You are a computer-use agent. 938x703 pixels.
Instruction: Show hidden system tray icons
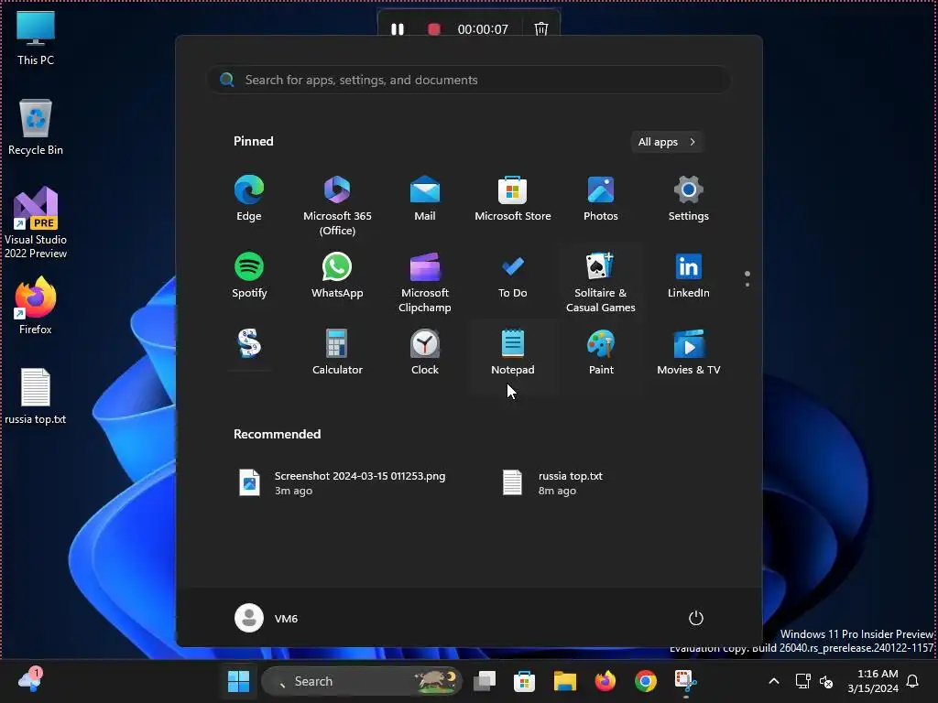[x=773, y=681]
